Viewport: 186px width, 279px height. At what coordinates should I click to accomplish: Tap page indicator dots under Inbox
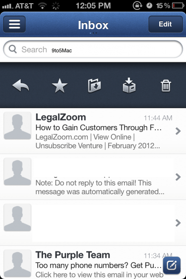[93, 33]
